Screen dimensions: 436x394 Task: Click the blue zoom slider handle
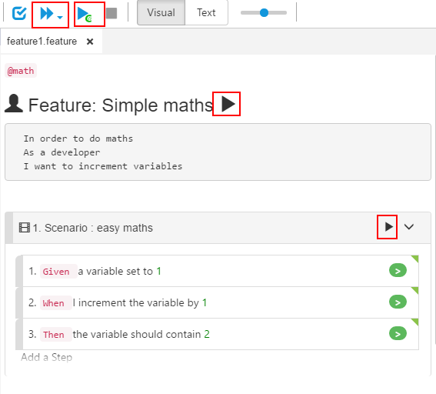(x=264, y=12)
